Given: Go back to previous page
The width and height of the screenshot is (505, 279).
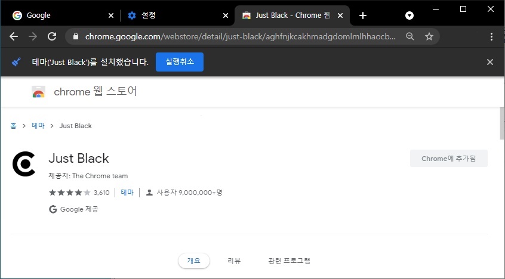Looking at the screenshot, I should point(14,36).
